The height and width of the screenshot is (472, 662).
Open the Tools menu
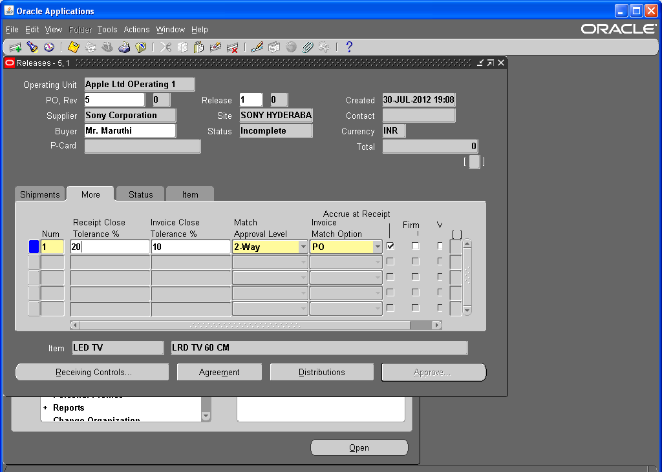pos(107,30)
